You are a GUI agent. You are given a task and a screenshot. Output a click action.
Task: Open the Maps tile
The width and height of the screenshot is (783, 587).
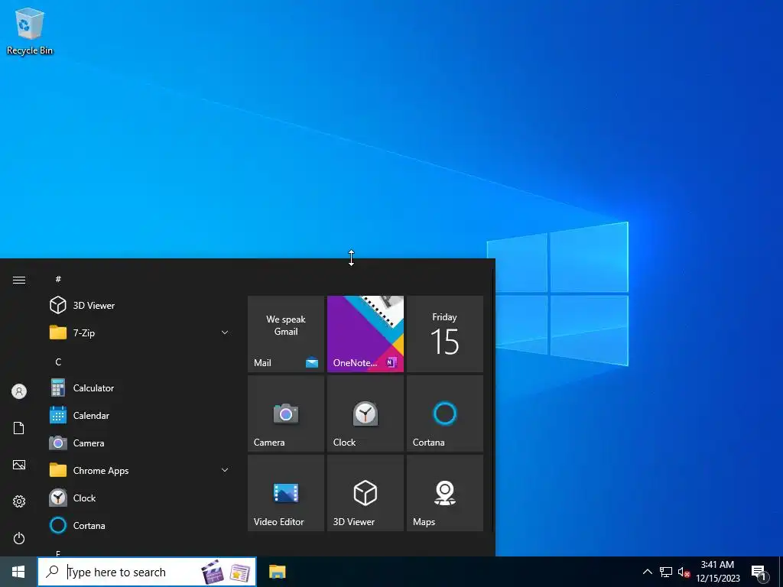pos(444,493)
